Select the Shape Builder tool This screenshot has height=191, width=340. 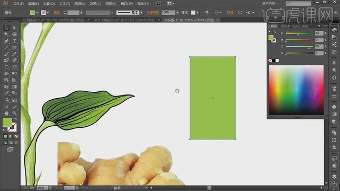[x=6, y=80]
